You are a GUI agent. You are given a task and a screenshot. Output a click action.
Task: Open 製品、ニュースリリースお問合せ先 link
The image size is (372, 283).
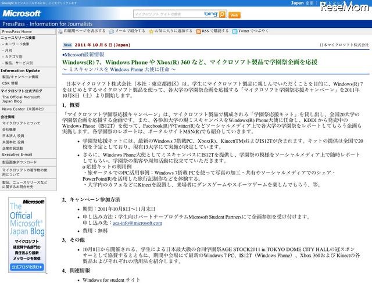[24, 185]
